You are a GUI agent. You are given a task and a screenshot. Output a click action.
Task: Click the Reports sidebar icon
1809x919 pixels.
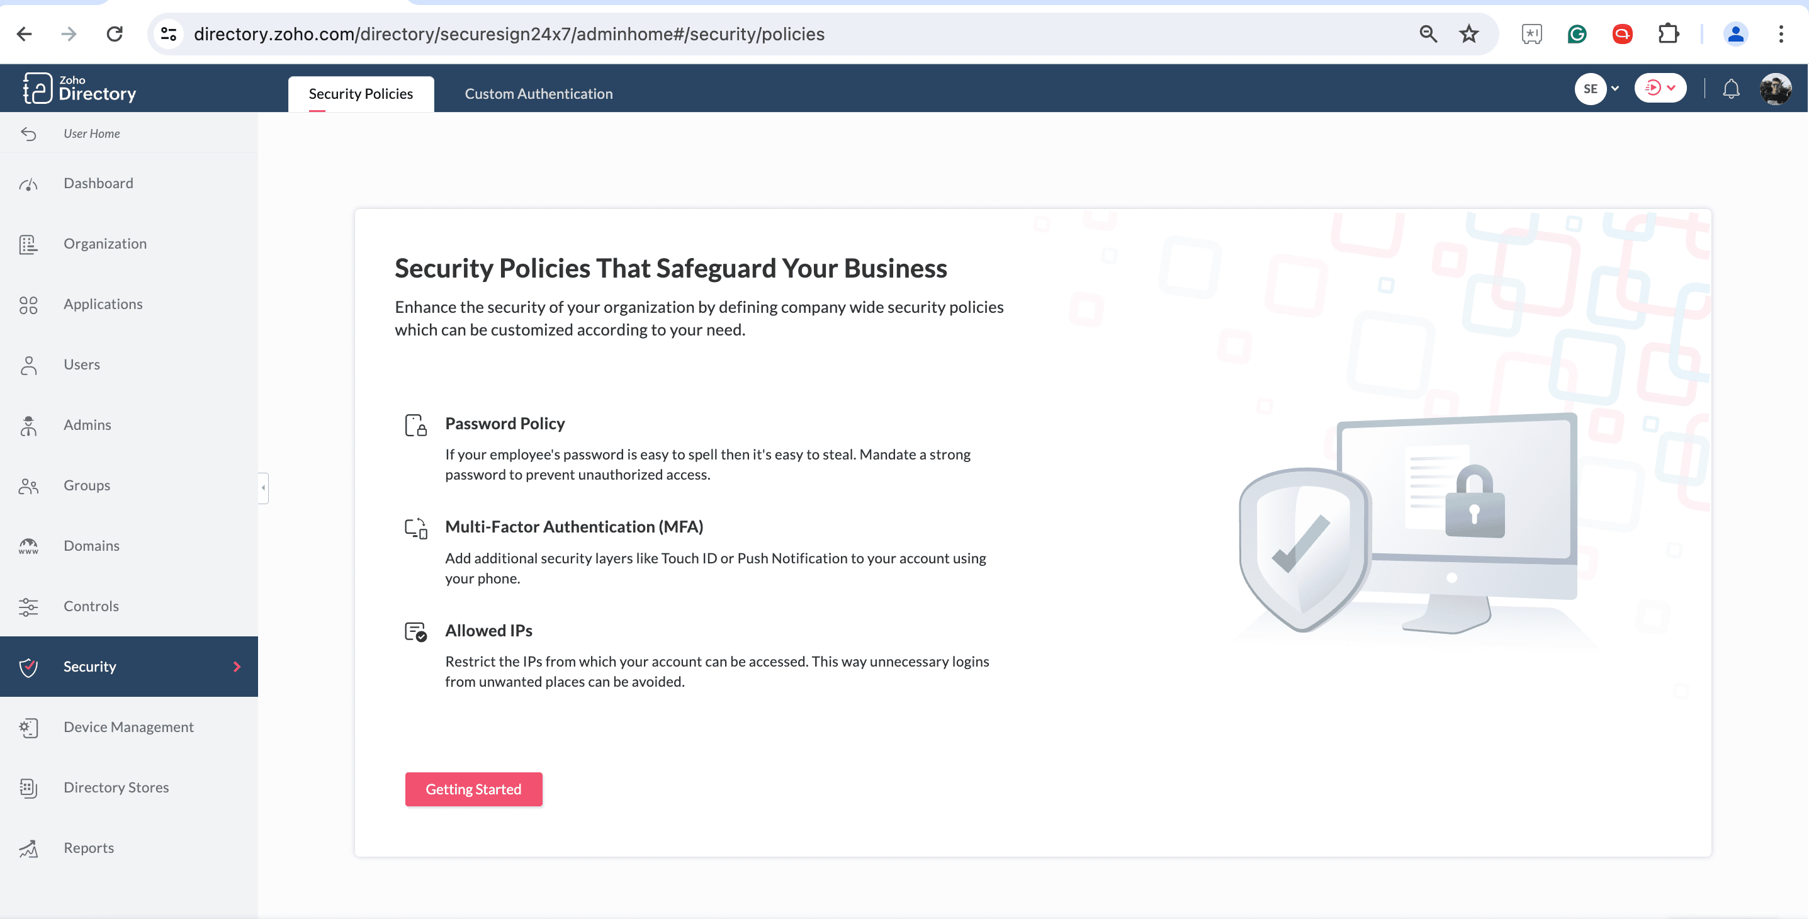click(x=30, y=847)
